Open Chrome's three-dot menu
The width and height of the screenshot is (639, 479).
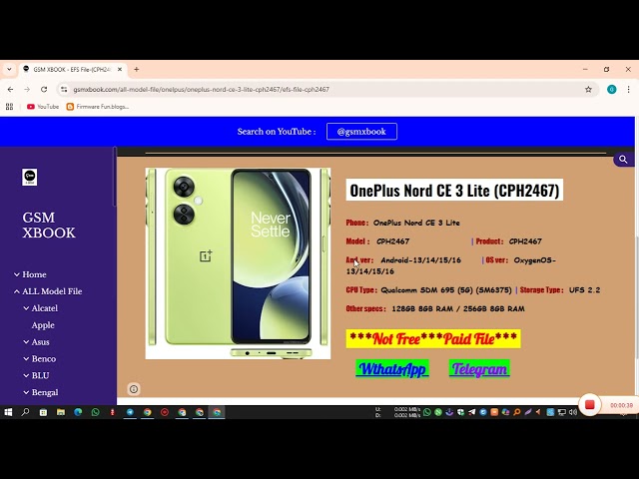pyautogui.click(x=628, y=89)
